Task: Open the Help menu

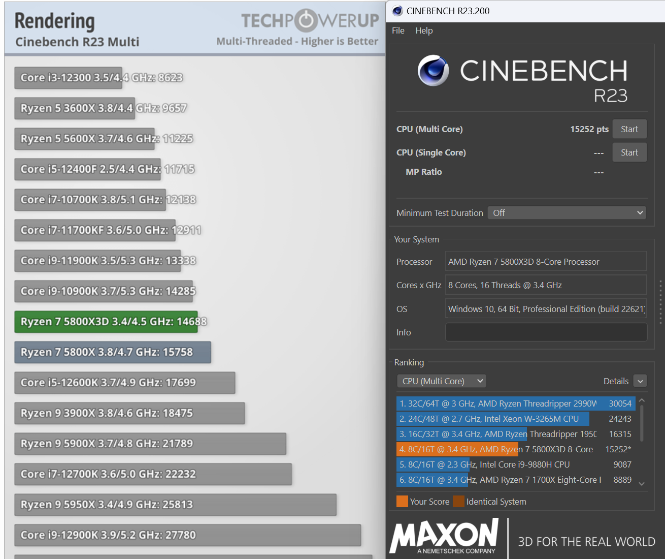Action: click(424, 30)
